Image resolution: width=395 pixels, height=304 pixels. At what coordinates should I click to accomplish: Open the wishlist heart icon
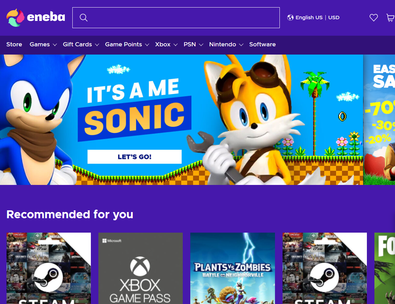tap(374, 17)
